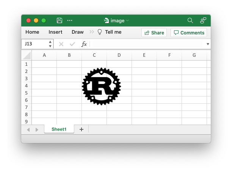
Task: Open the Comments button
Action: coord(189,33)
